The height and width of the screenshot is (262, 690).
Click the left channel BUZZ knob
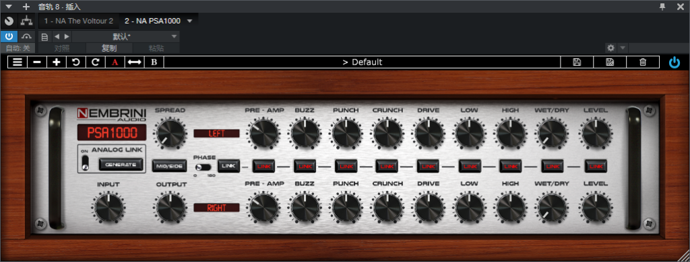click(x=305, y=134)
